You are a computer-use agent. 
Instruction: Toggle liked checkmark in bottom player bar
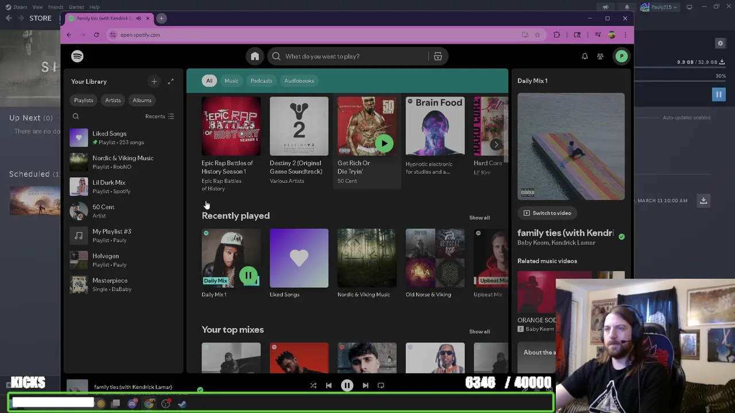click(200, 389)
